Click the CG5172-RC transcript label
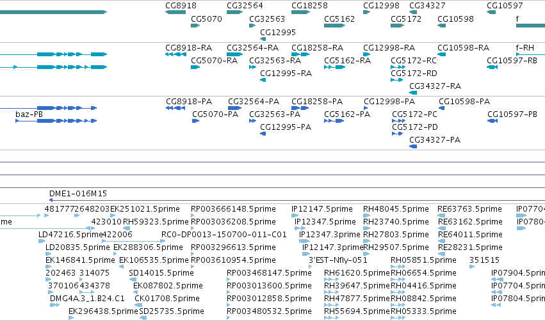The height and width of the screenshot is (321, 545). tap(414, 60)
